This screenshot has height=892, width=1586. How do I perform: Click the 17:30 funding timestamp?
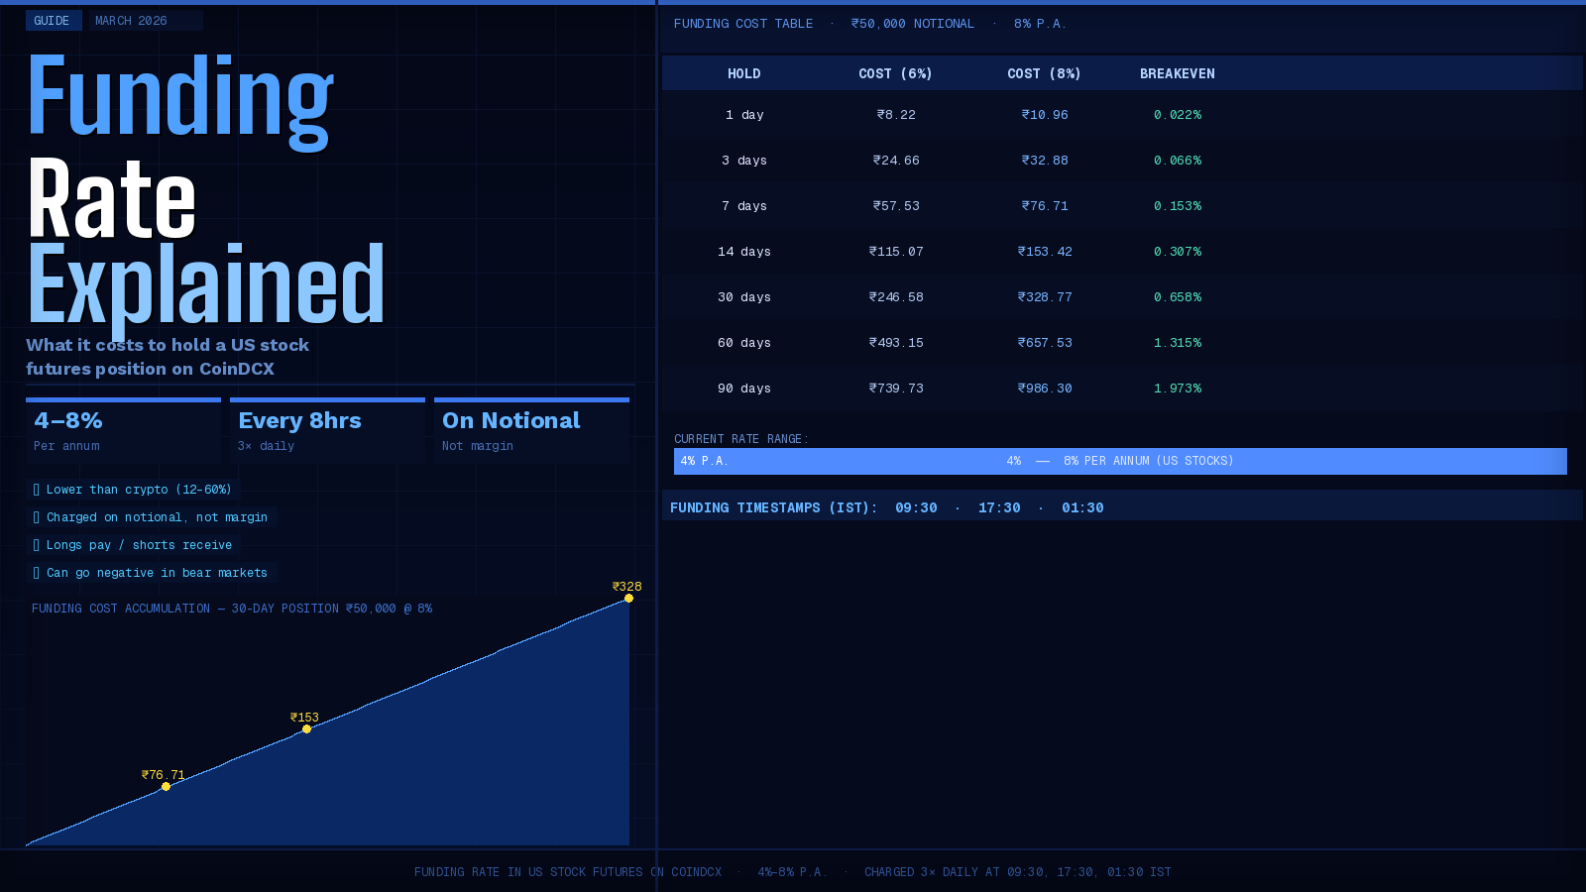pyautogui.click(x=999, y=508)
